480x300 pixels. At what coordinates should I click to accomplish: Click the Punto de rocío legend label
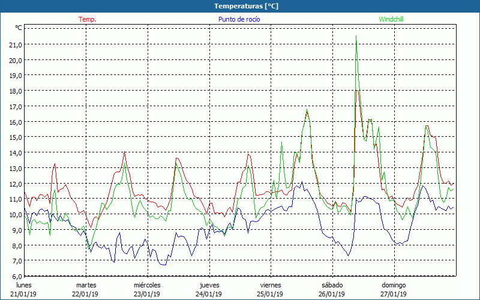coord(239,19)
